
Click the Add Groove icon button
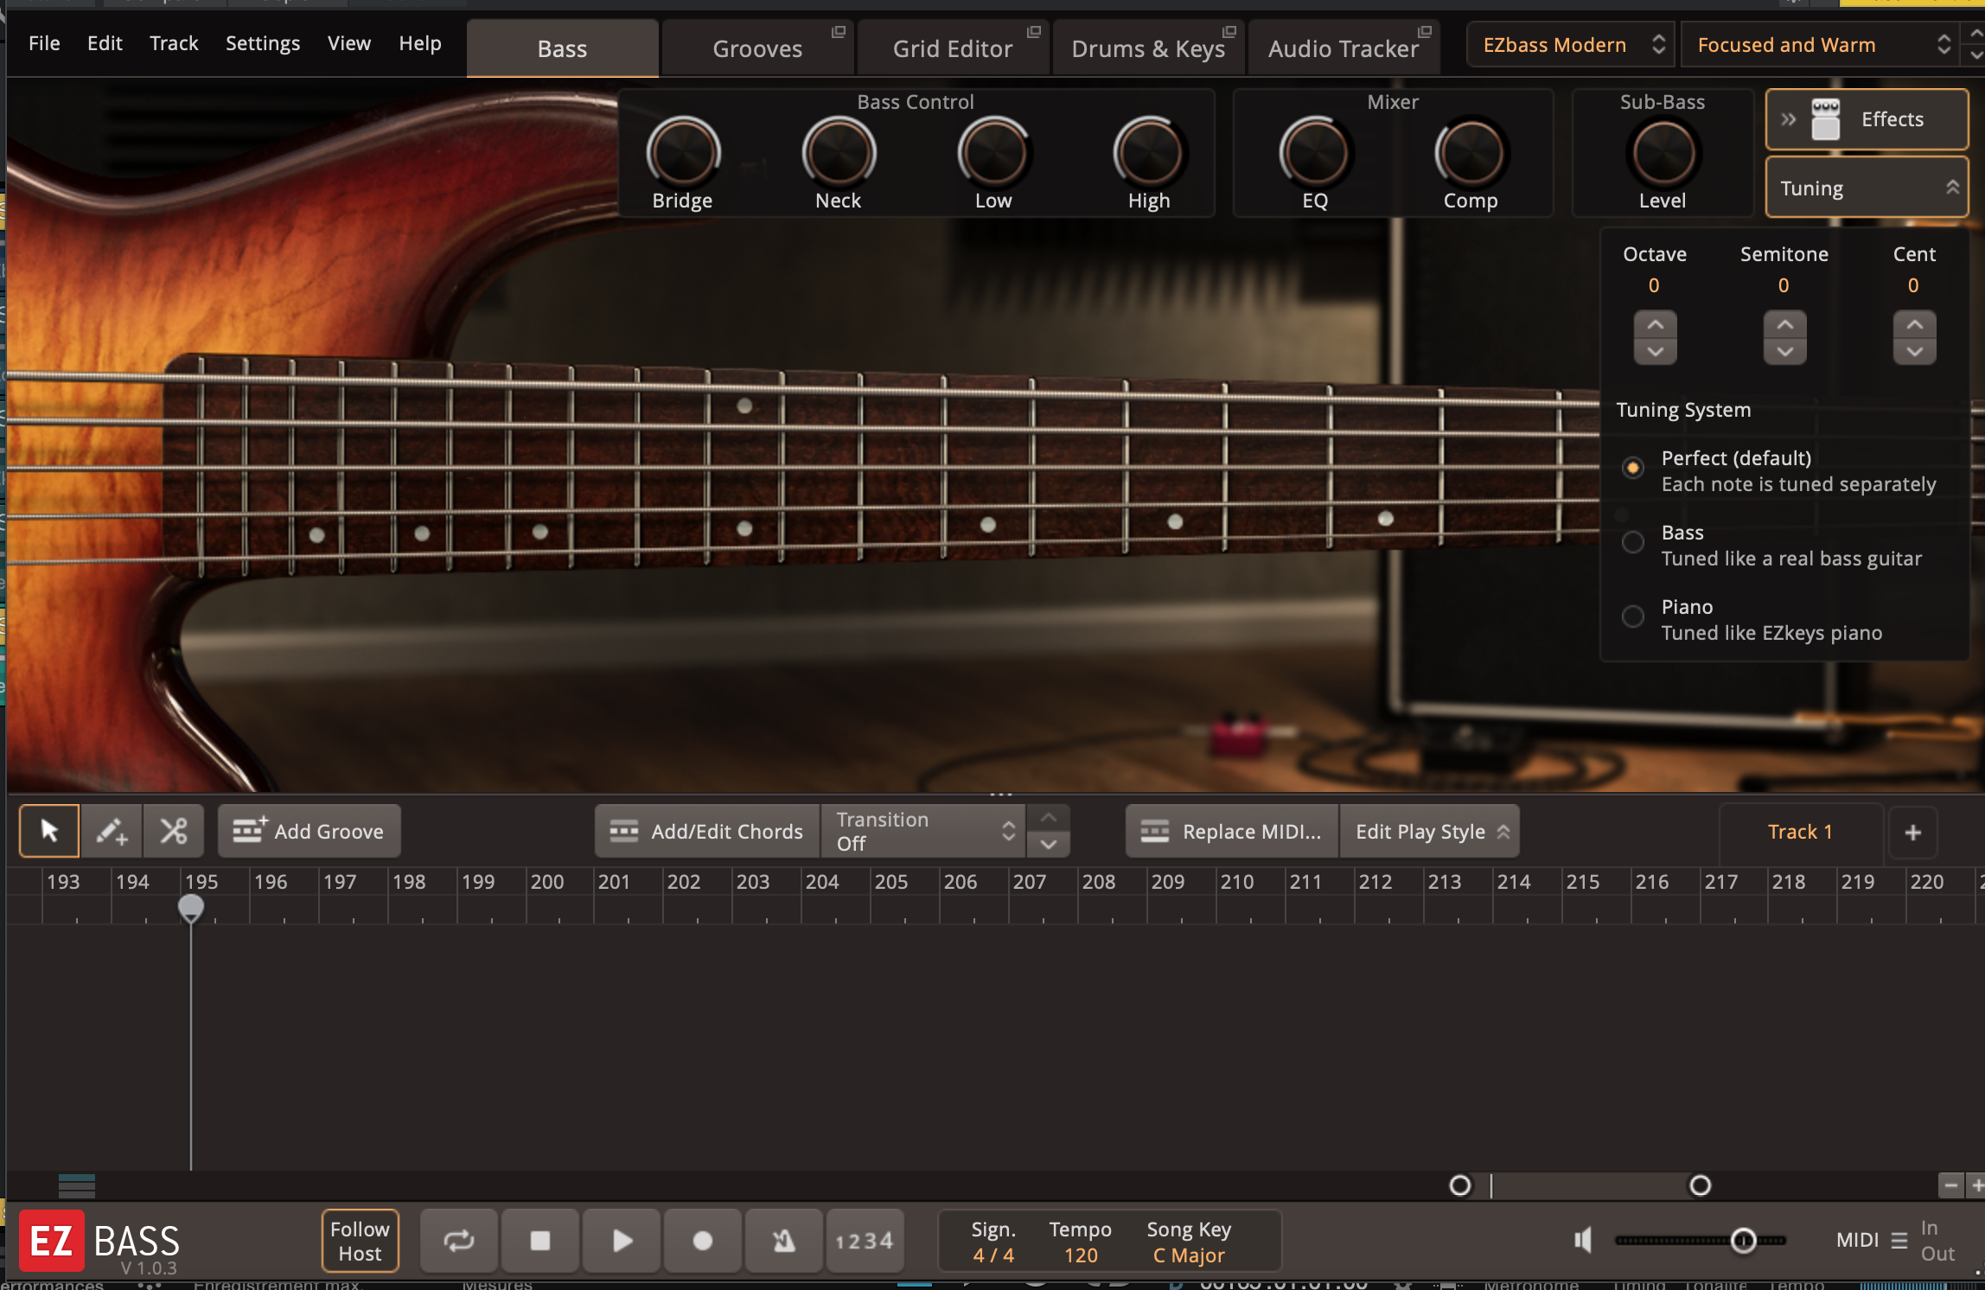[x=249, y=830]
